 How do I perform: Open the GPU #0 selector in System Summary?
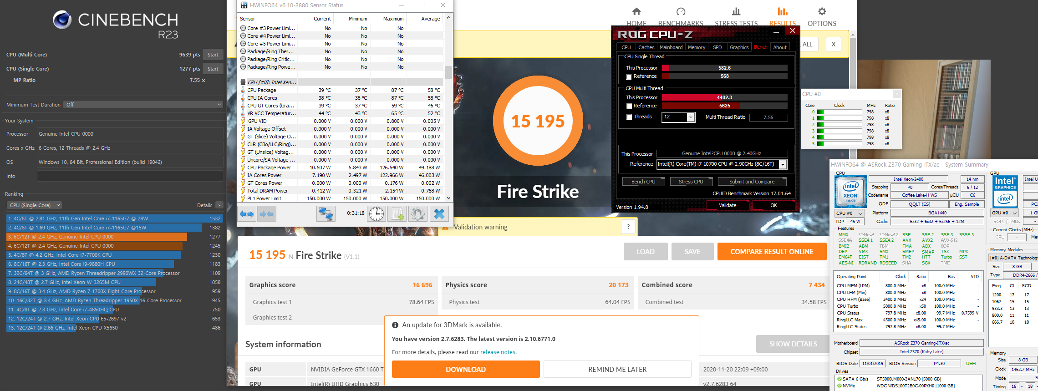(1005, 213)
